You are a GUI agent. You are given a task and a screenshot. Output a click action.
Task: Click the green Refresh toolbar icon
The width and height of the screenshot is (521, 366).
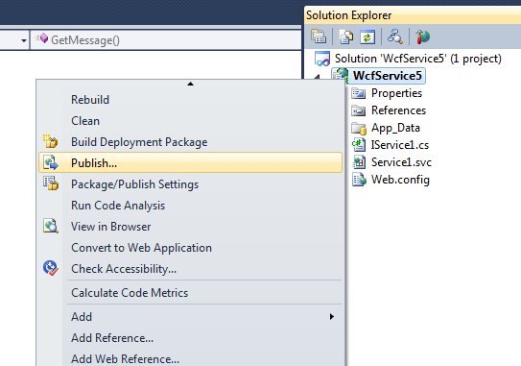367,37
